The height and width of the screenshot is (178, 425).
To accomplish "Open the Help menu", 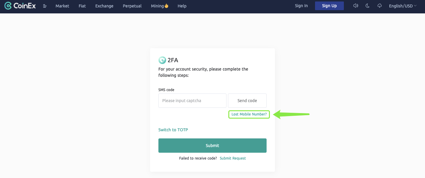I will click(182, 6).
